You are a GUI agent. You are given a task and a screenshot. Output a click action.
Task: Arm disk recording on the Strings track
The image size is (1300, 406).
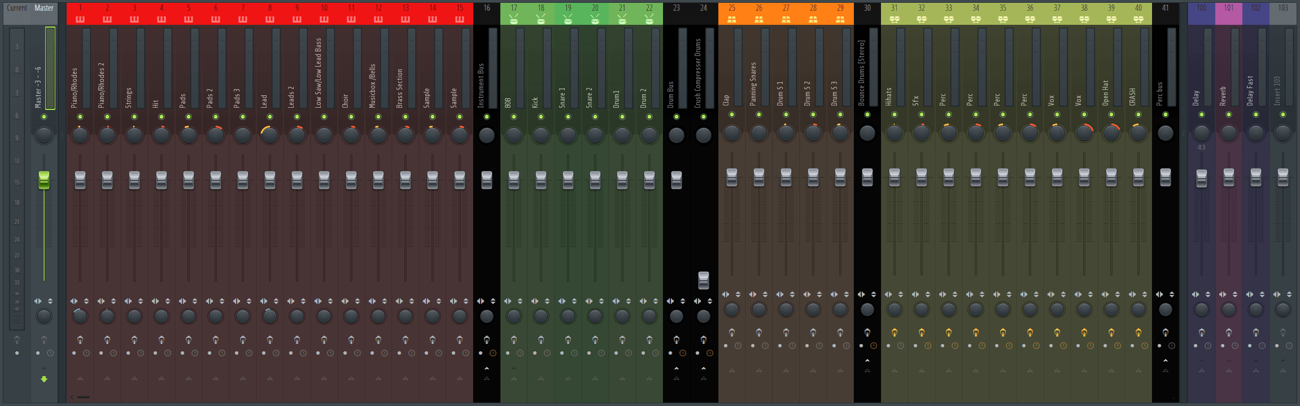pyautogui.click(x=134, y=339)
